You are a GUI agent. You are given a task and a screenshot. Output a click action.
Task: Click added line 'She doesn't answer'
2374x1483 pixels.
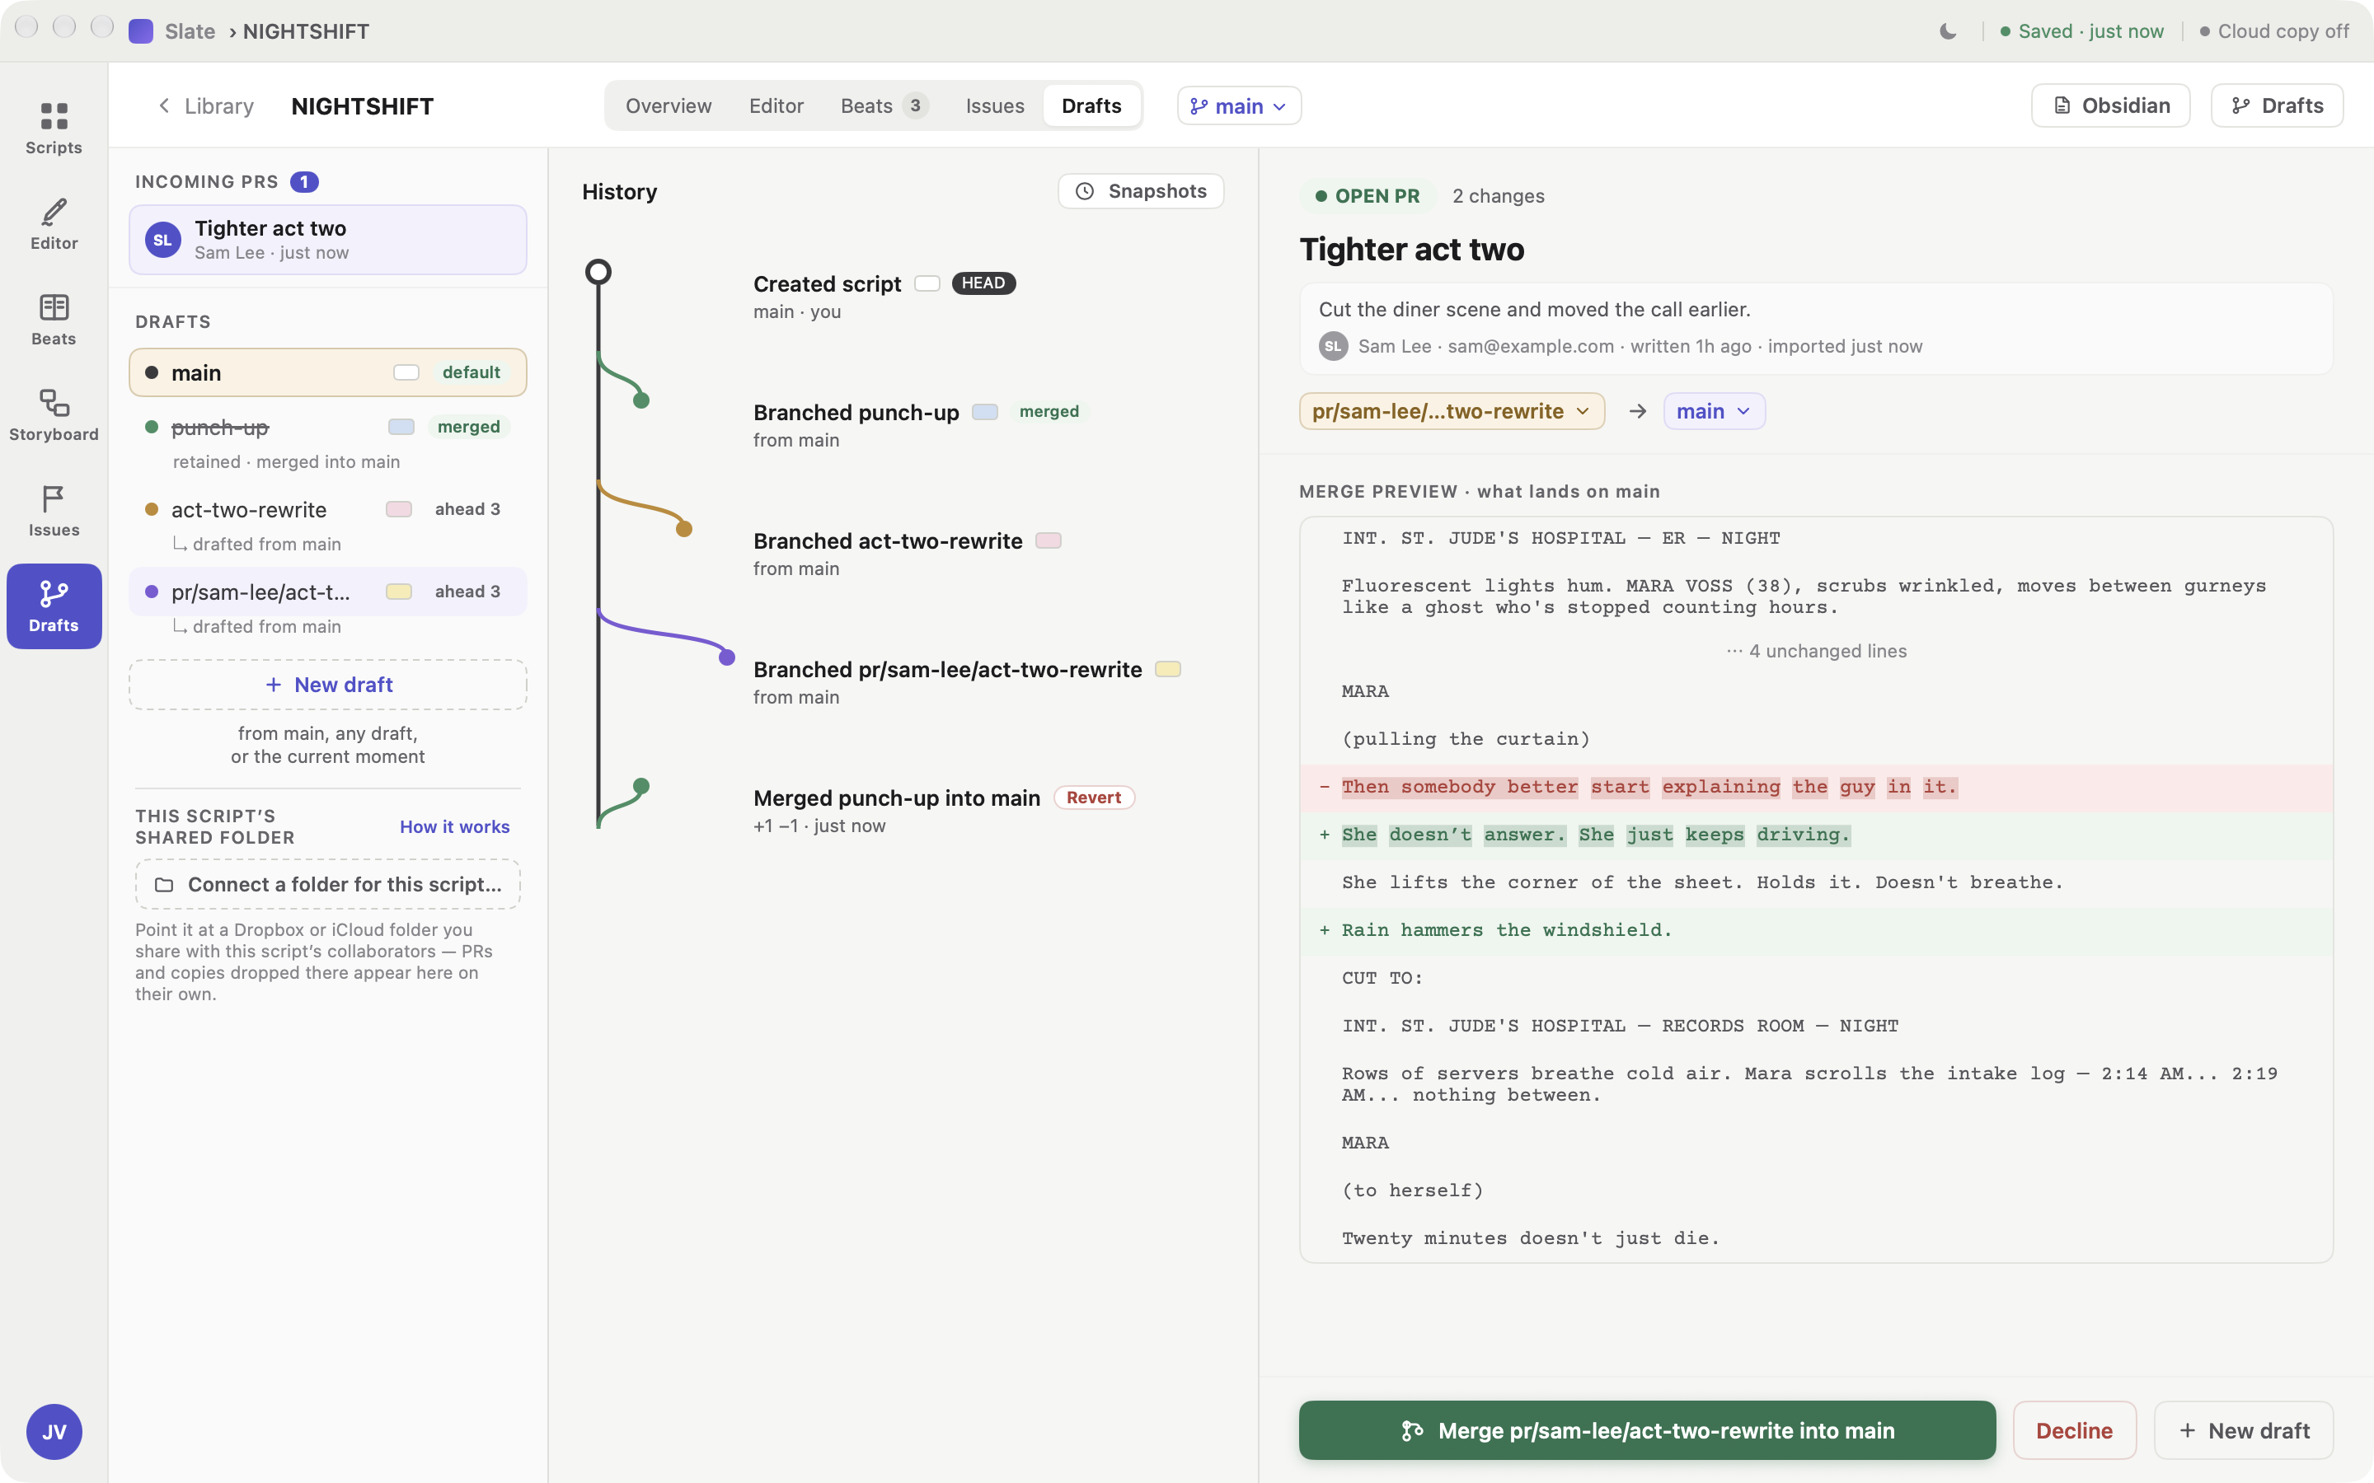1817,835
